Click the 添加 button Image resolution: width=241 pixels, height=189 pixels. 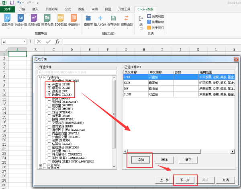pyautogui.click(x=139, y=159)
